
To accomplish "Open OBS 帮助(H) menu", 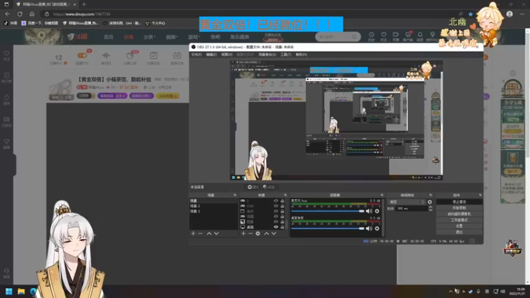I will tap(301, 54).
